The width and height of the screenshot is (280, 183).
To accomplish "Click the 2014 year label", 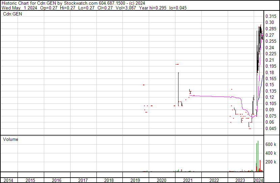I will pyautogui.click(x=8, y=180).
